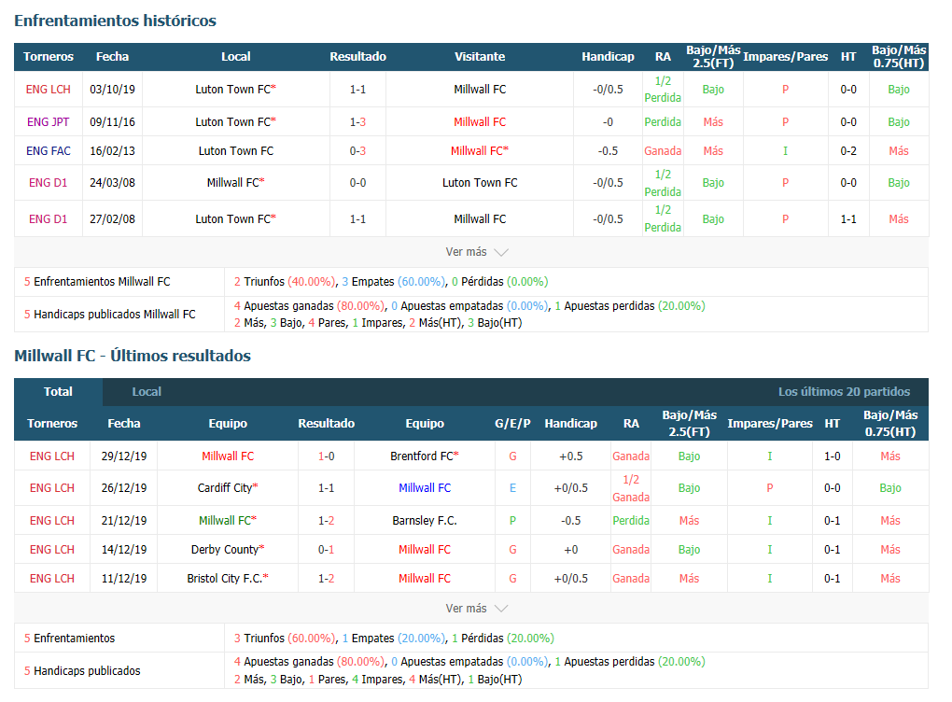Open ENG JPT tournament link
This screenshot has height=702, width=952.
[48, 122]
